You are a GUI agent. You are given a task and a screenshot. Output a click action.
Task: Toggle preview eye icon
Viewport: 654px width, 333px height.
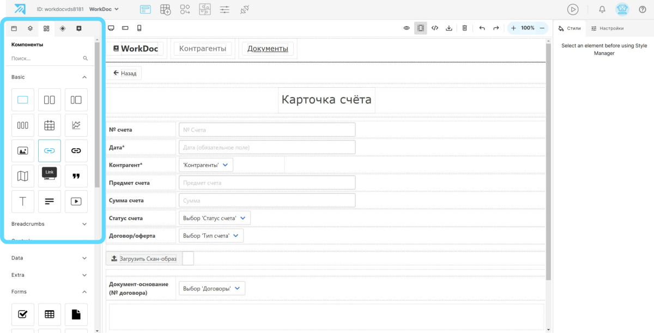(407, 28)
